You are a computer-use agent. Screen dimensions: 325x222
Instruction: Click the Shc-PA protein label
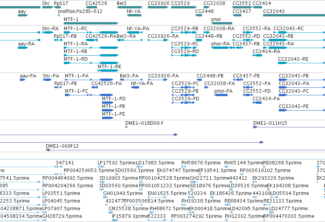click(51, 76)
